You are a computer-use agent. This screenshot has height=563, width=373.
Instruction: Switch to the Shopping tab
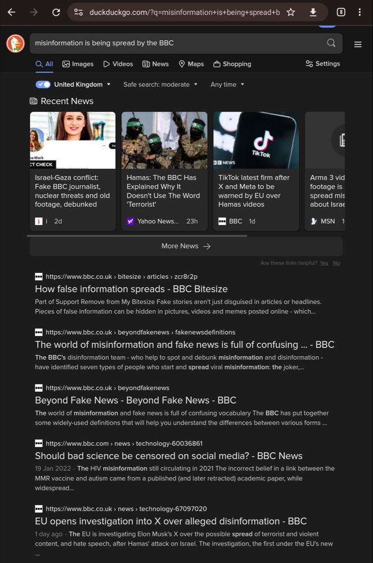[x=232, y=64]
